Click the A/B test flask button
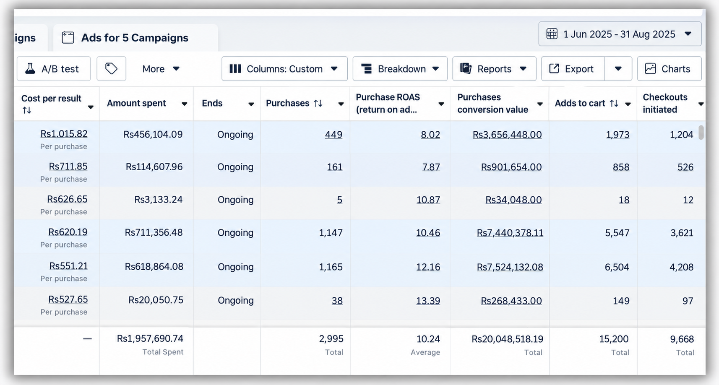This screenshot has width=719, height=385. point(54,69)
